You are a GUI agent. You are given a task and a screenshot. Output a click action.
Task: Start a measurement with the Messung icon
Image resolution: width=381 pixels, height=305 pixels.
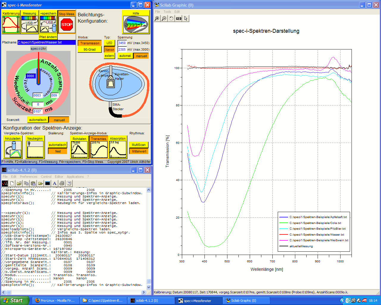pyautogui.click(x=29, y=24)
